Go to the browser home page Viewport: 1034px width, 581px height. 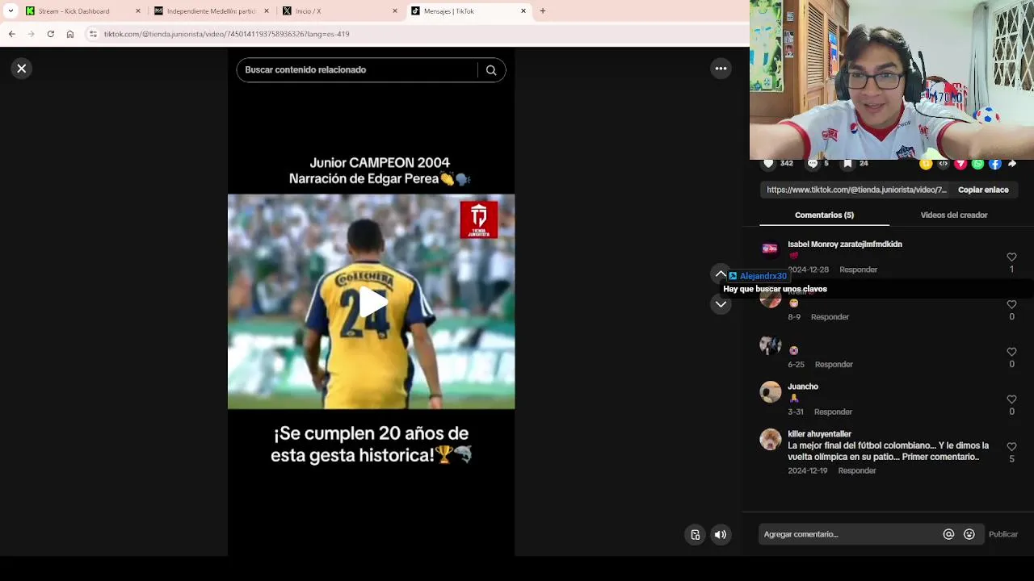pos(70,34)
